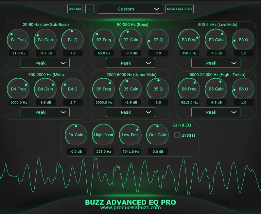Image resolution: width=261 pixels, height=214 pixels.
Task: Open Low Sub-Bass band Peak filter dropdown
Action: point(45,63)
